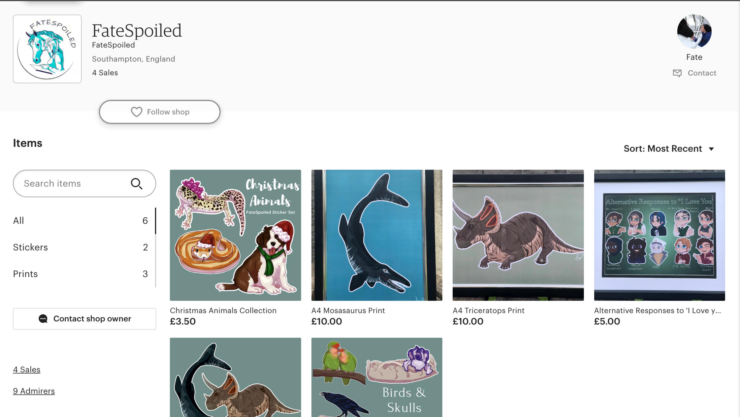740x417 pixels.
Task: Open the 4 Sales link in sidebar
Action: (27, 370)
